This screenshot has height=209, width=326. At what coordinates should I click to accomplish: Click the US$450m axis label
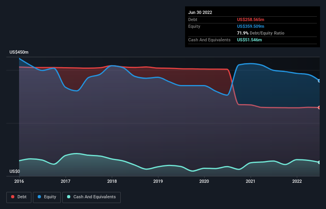click(x=19, y=52)
